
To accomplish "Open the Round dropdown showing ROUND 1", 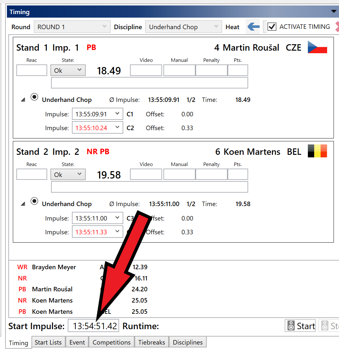I will pyautogui.click(x=72, y=27).
